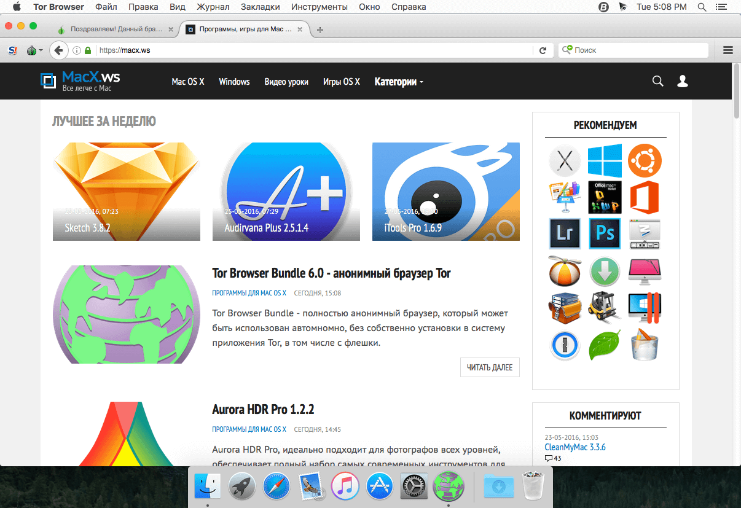Screen dimensions: 741x508
Task: Click ПРОГРАММЫ ДЛЯ MAC OS X under Tor article
Action: 249,293
